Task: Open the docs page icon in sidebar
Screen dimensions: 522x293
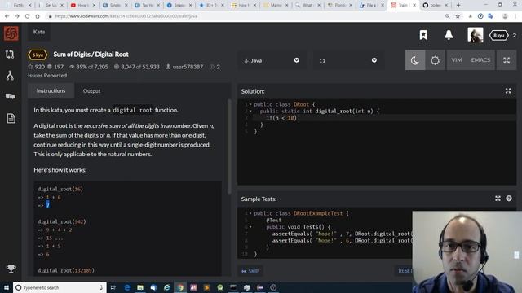Action: [x=11, y=118]
